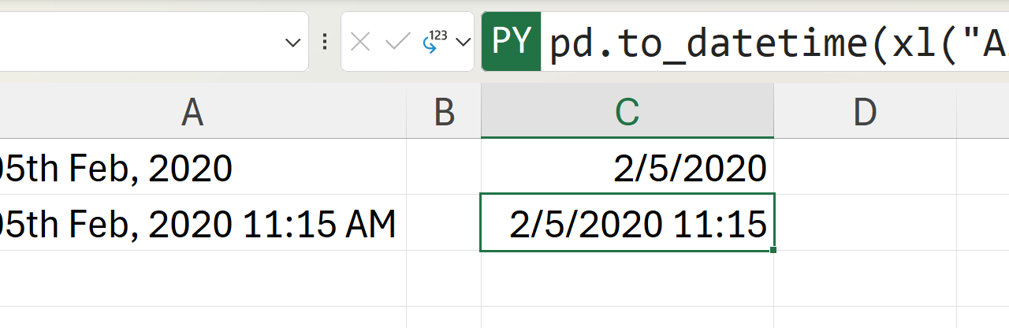Click the enter checkmark in formula bar
1009x328 pixels.
point(397,43)
